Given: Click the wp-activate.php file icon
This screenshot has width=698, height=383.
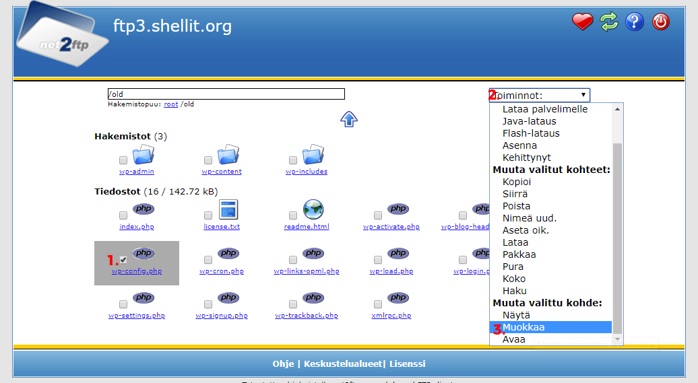Looking at the screenshot, I should 398,209.
